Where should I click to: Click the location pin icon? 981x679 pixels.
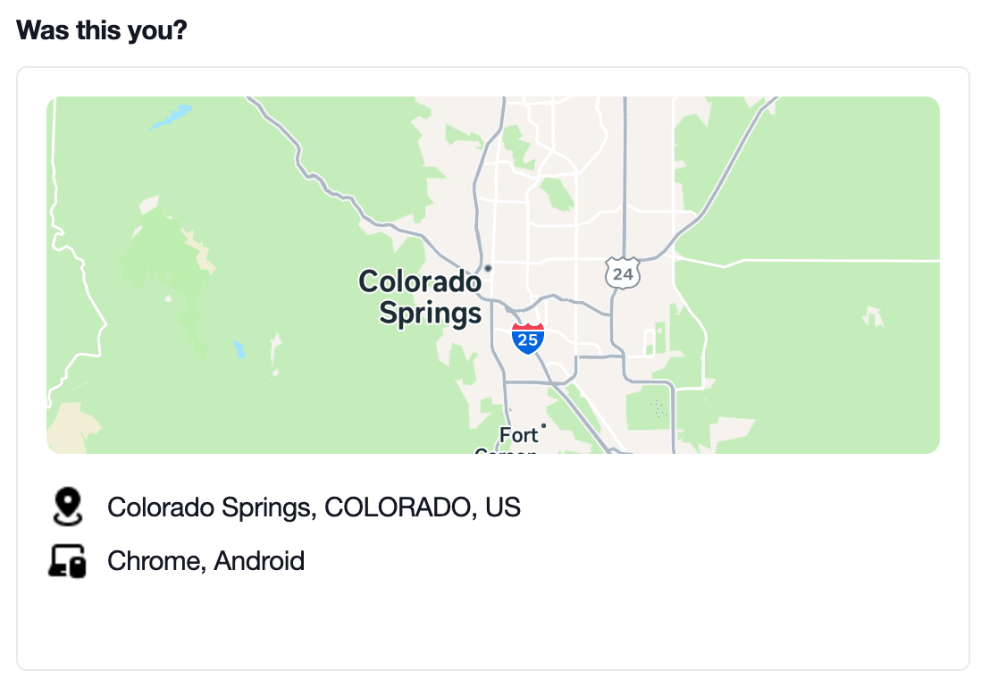point(68,507)
